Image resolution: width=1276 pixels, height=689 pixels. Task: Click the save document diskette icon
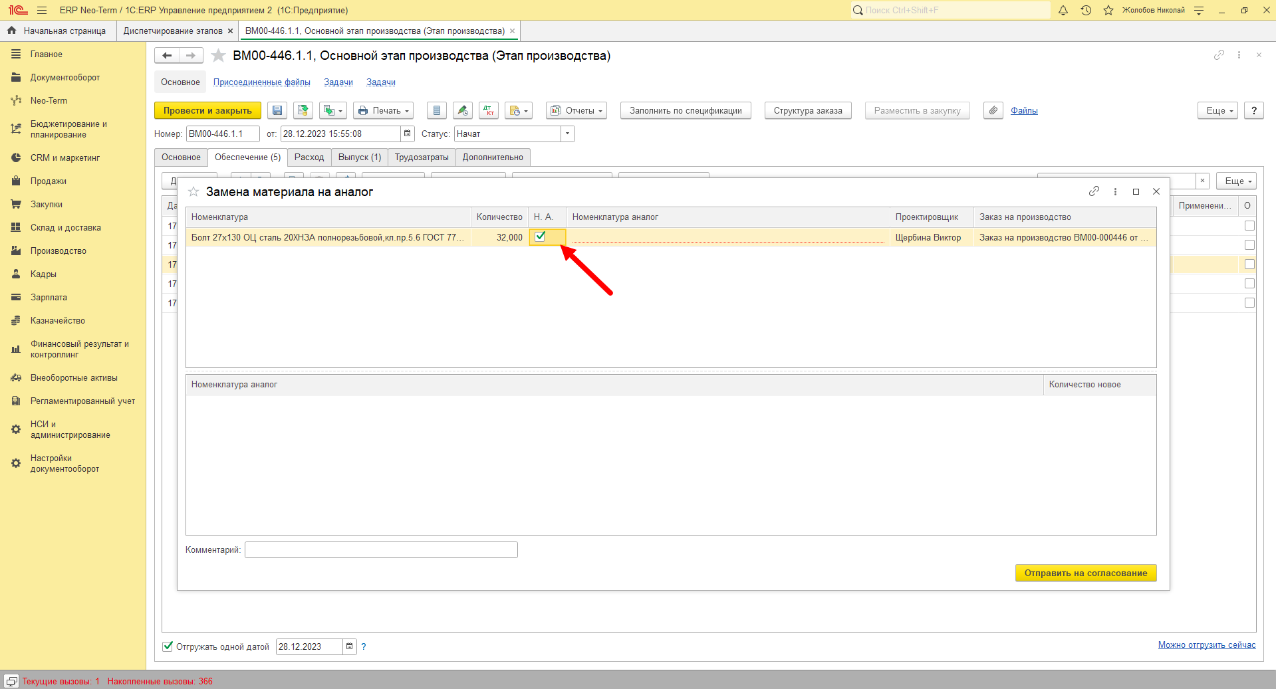pos(277,111)
